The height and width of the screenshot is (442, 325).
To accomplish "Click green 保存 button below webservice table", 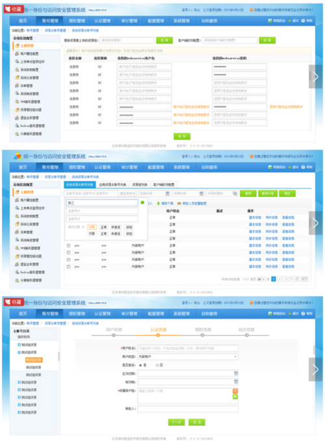I will (182, 136).
